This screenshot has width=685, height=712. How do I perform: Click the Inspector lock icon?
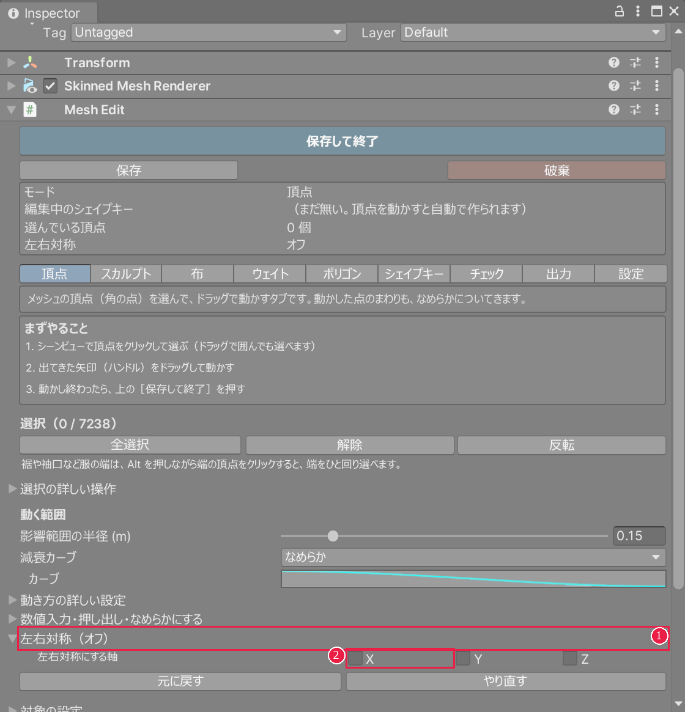tap(619, 12)
